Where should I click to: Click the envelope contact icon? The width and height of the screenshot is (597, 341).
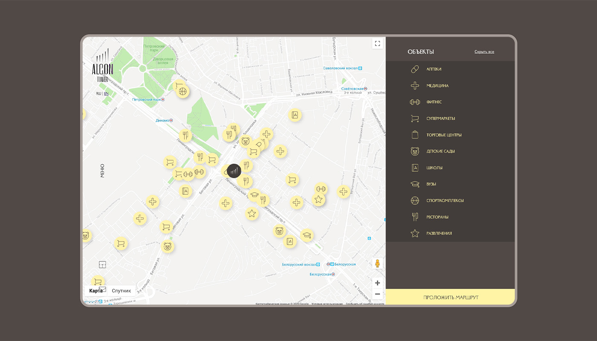[102, 289]
